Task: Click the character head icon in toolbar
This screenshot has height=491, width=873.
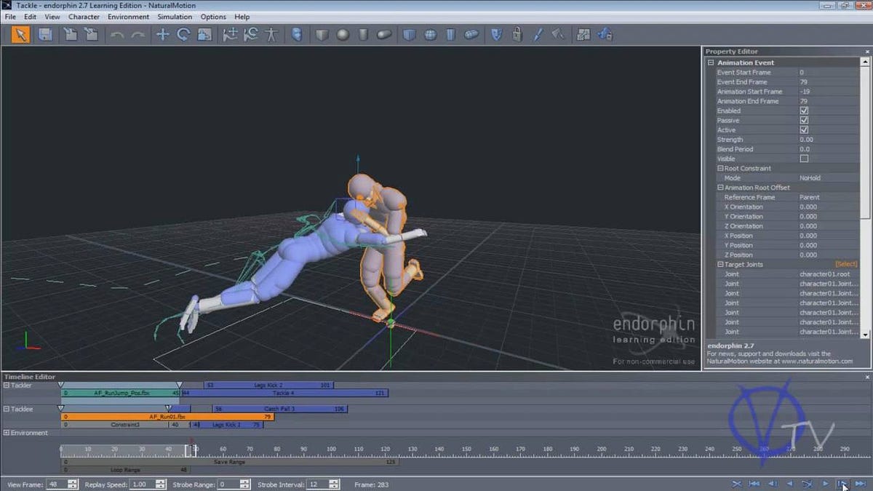Action: 297,34
